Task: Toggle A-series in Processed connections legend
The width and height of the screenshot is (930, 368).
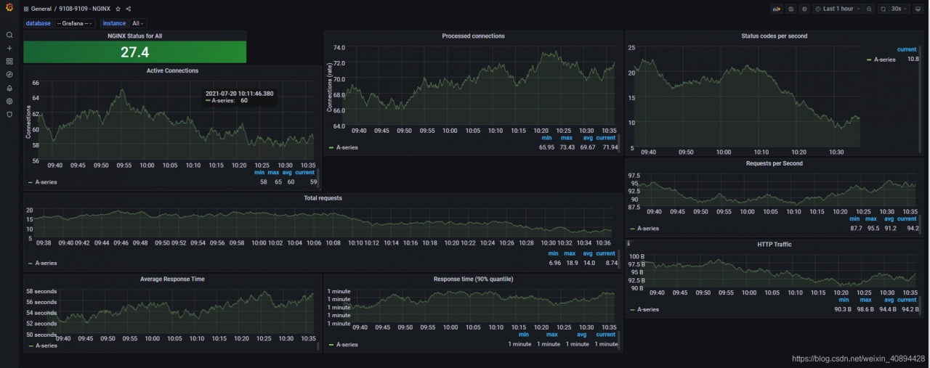Action: pyautogui.click(x=347, y=147)
